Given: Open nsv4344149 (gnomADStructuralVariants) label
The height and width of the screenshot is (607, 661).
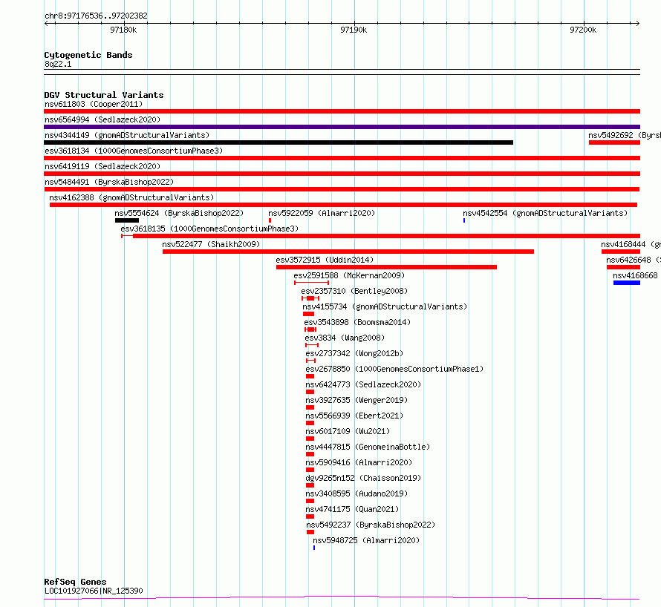Looking at the screenshot, I should point(127,135).
